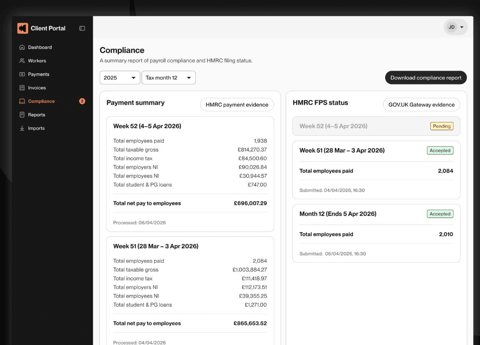Click the Accepted badge for Month 12

tap(440, 214)
